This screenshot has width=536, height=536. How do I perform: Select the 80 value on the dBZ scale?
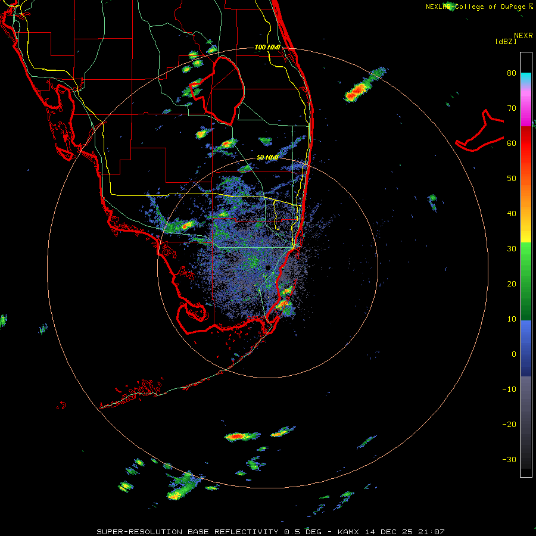[x=512, y=73]
